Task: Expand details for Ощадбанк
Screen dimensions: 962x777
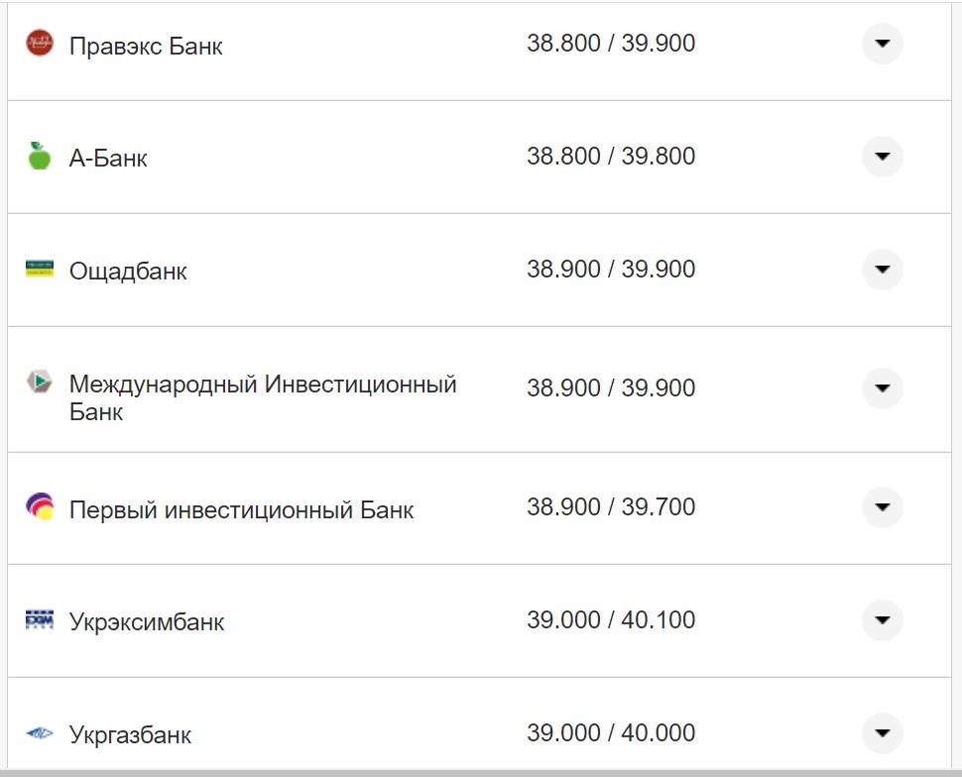Action: [x=881, y=269]
